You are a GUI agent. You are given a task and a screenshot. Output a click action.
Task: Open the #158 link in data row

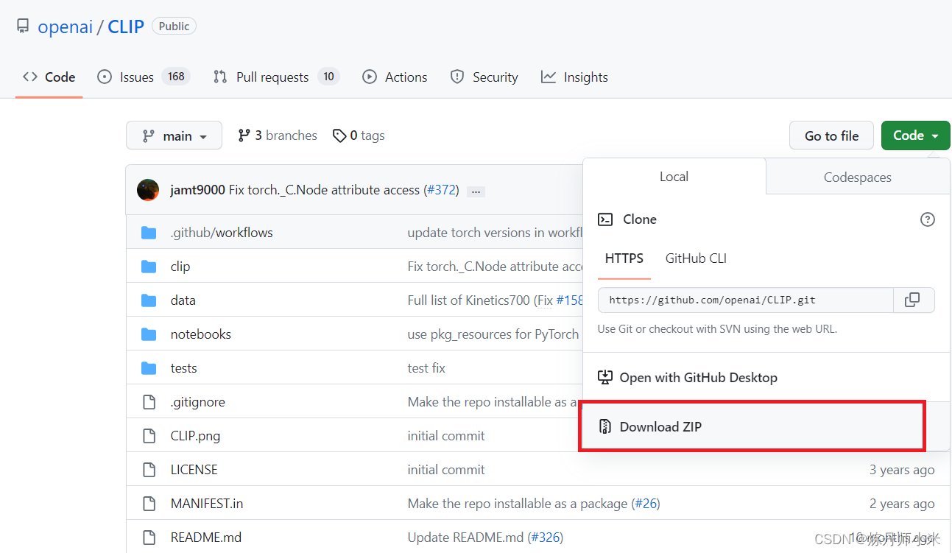coord(570,300)
